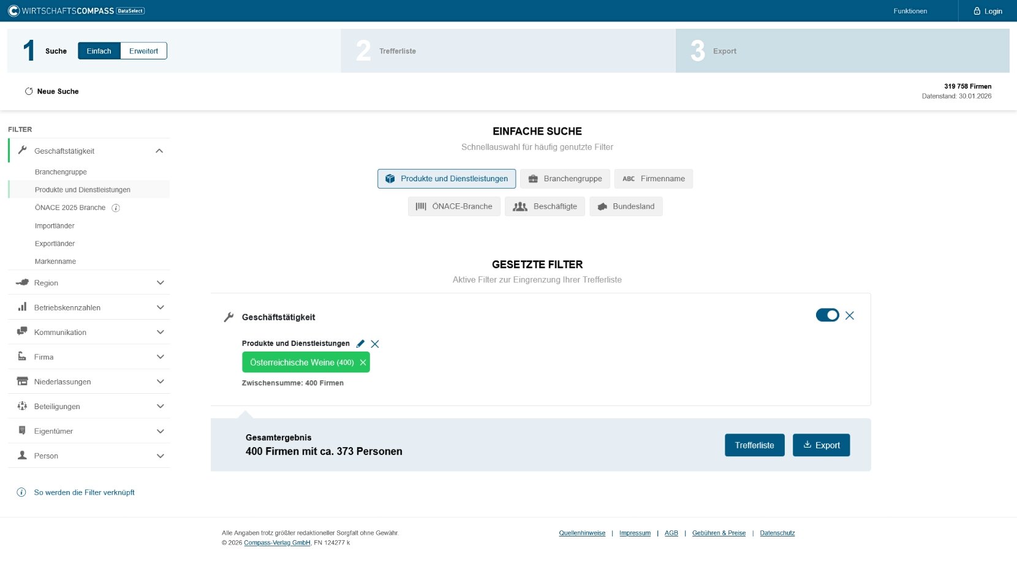Viewport: 1017px width, 572px height.
Task: Click the Neue Suche refresh icon
Action: pos(29,91)
